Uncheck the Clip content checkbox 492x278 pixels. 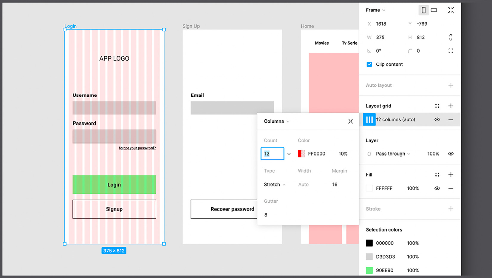coord(369,64)
